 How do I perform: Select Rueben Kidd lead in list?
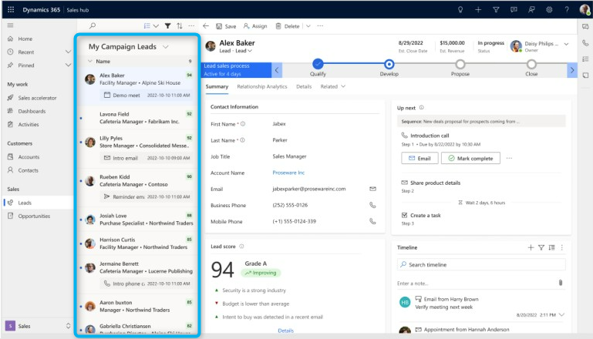[138, 186]
